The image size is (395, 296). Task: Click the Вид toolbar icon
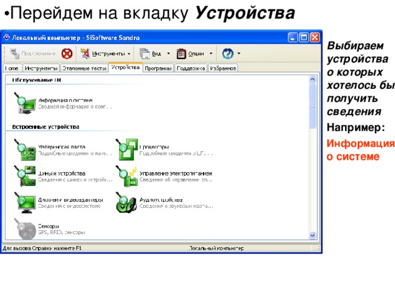point(144,54)
